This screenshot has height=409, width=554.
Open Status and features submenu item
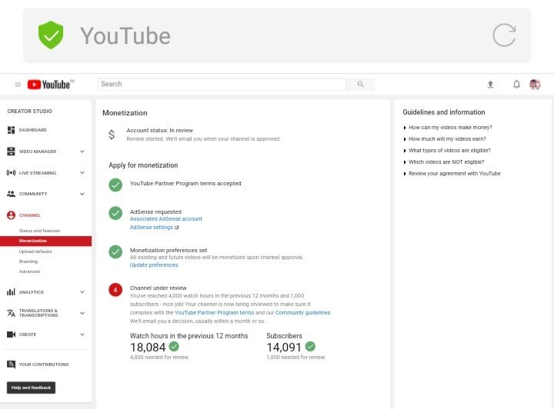point(39,231)
